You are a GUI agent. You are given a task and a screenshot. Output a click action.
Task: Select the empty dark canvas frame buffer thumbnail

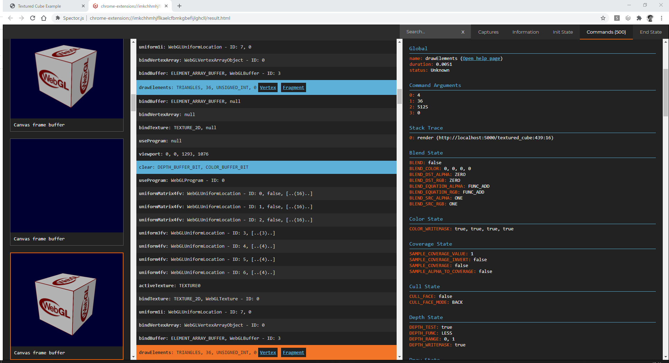[67, 192]
